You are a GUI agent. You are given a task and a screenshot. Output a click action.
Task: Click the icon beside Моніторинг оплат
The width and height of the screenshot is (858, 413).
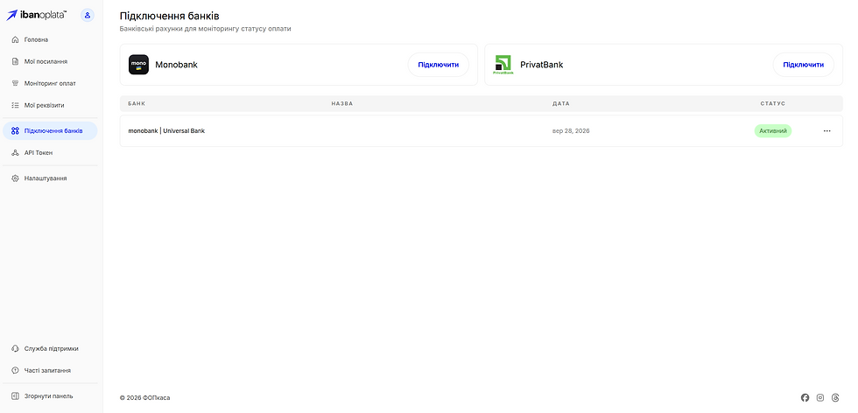coord(16,84)
